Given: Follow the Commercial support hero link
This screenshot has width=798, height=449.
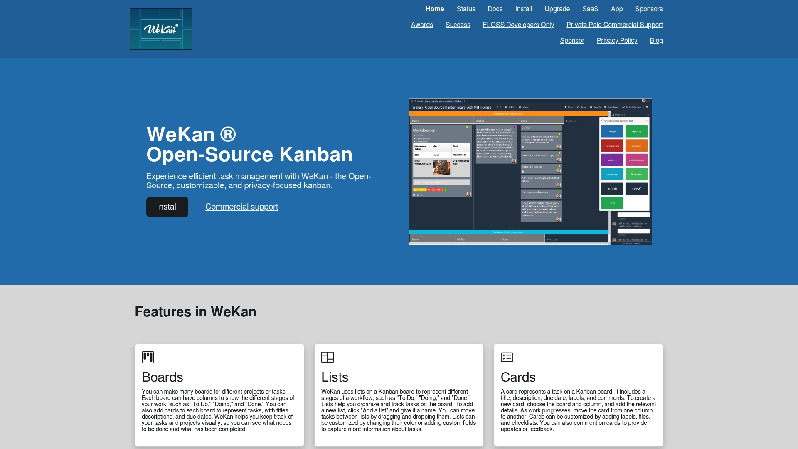Looking at the screenshot, I should 241,207.
